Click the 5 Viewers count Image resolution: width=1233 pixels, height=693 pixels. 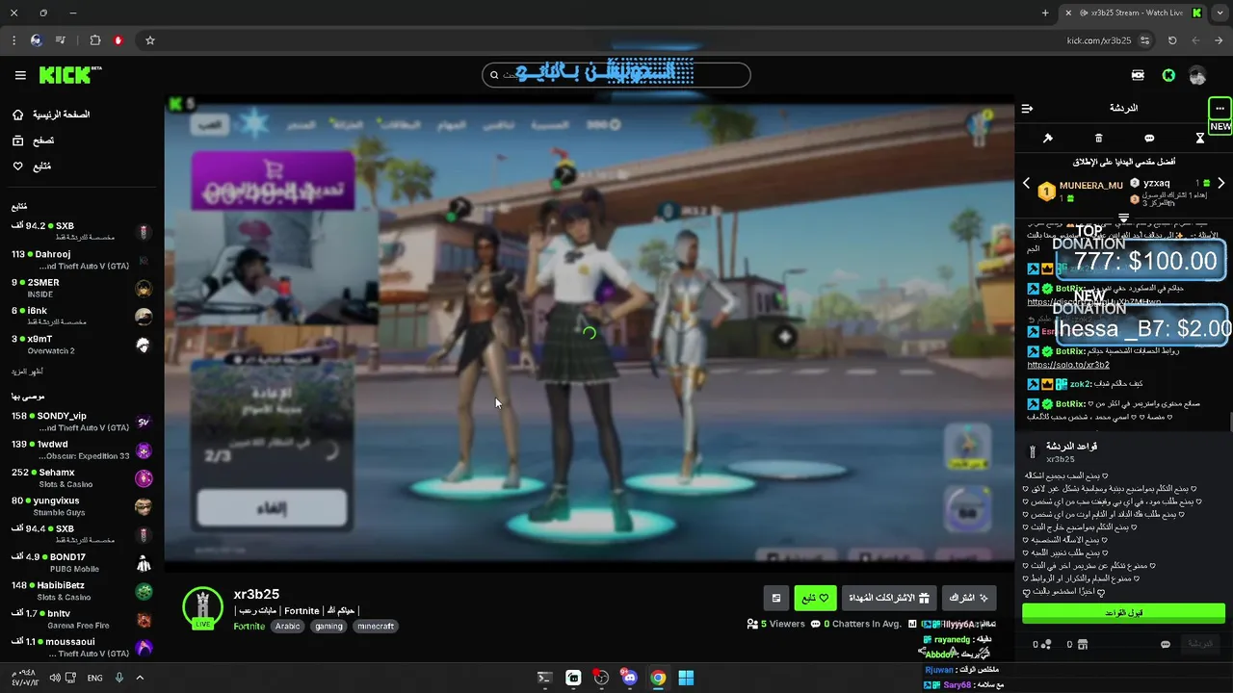(x=776, y=624)
